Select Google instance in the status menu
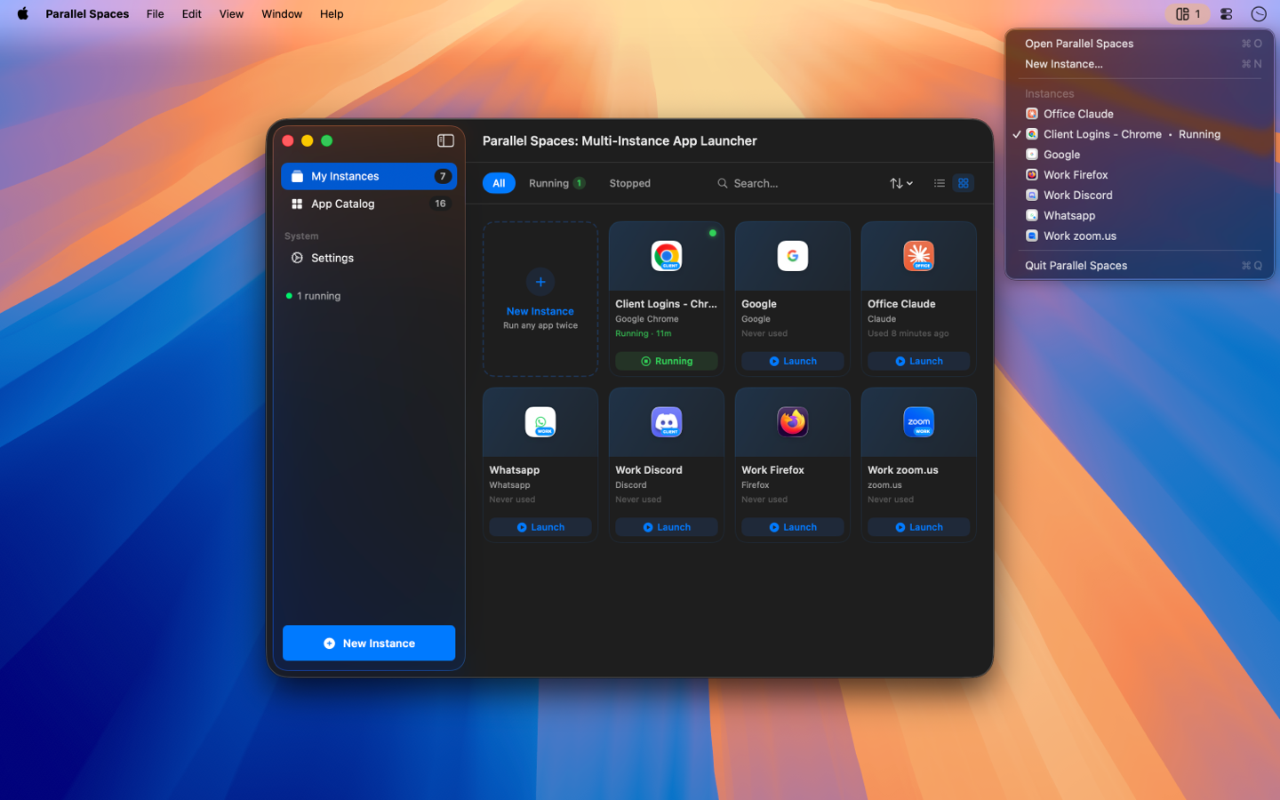Image resolution: width=1280 pixels, height=800 pixels. click(1140, 155)
